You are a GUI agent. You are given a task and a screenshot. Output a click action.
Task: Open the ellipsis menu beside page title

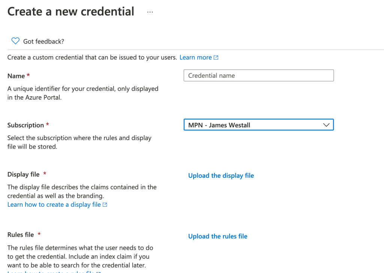point(150,11)
